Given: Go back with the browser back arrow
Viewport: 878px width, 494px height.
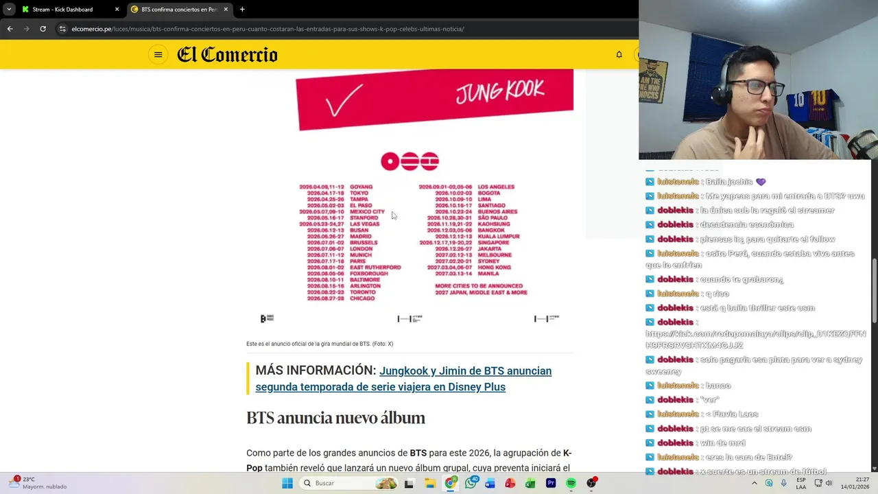Looking at the screenshot, I should coord(10,29).
